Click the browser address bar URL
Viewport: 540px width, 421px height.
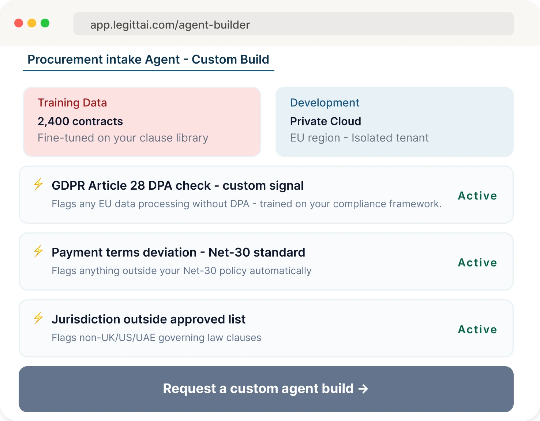pos(170,24)
